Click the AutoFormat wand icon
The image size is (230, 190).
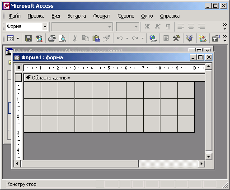[202, 38]
